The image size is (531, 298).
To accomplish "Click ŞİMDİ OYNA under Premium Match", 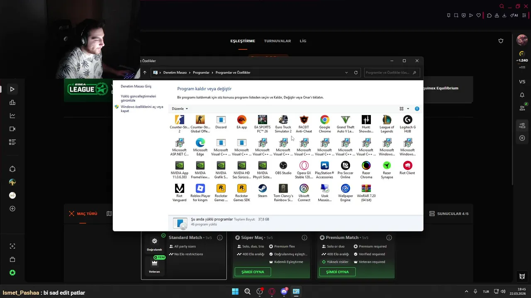I will pyautogui.click(x=337, y=272).
